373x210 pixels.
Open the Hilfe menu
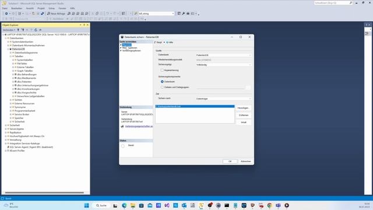tap(72, 8)
